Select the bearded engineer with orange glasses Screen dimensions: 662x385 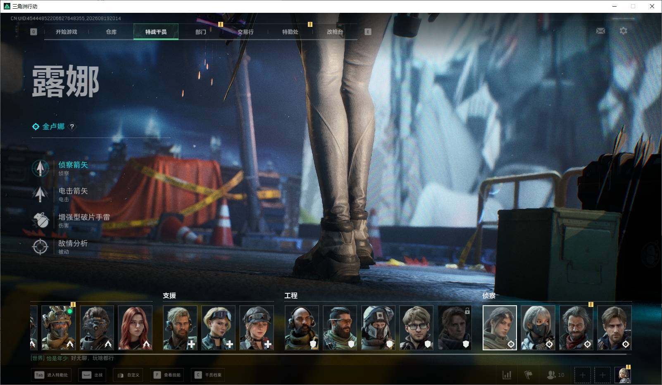click(x=340, y=328)
